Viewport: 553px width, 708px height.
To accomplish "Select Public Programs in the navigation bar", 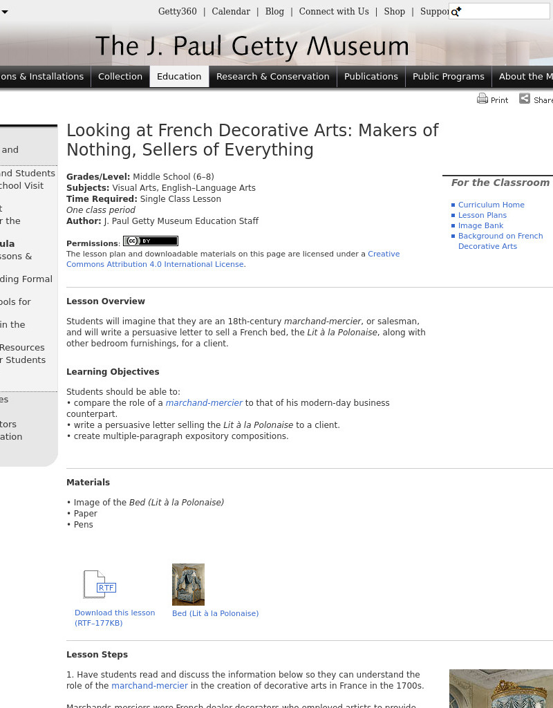I will point(448,76).
